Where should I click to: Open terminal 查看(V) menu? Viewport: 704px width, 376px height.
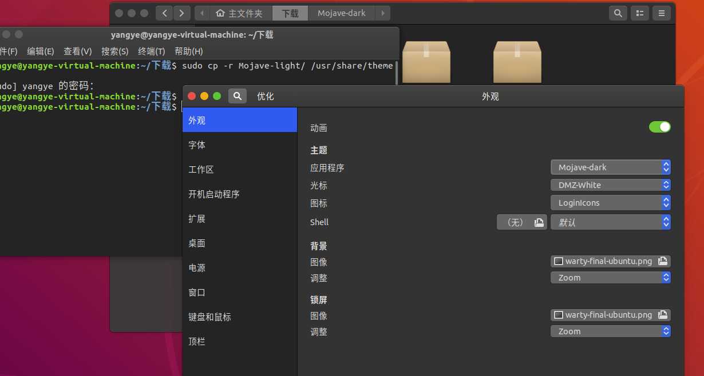(x=78, y=51)
